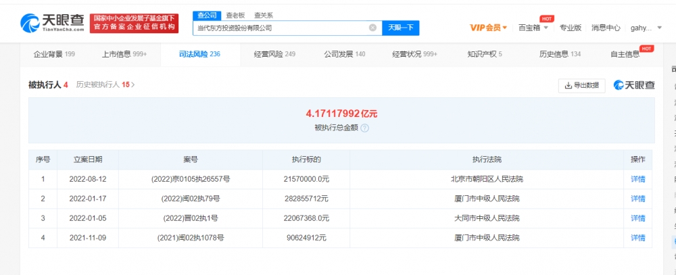Screen dimensions: 676x275
Task: Open the 上市信息 999+ tab
Action: (x=124, y=54)
